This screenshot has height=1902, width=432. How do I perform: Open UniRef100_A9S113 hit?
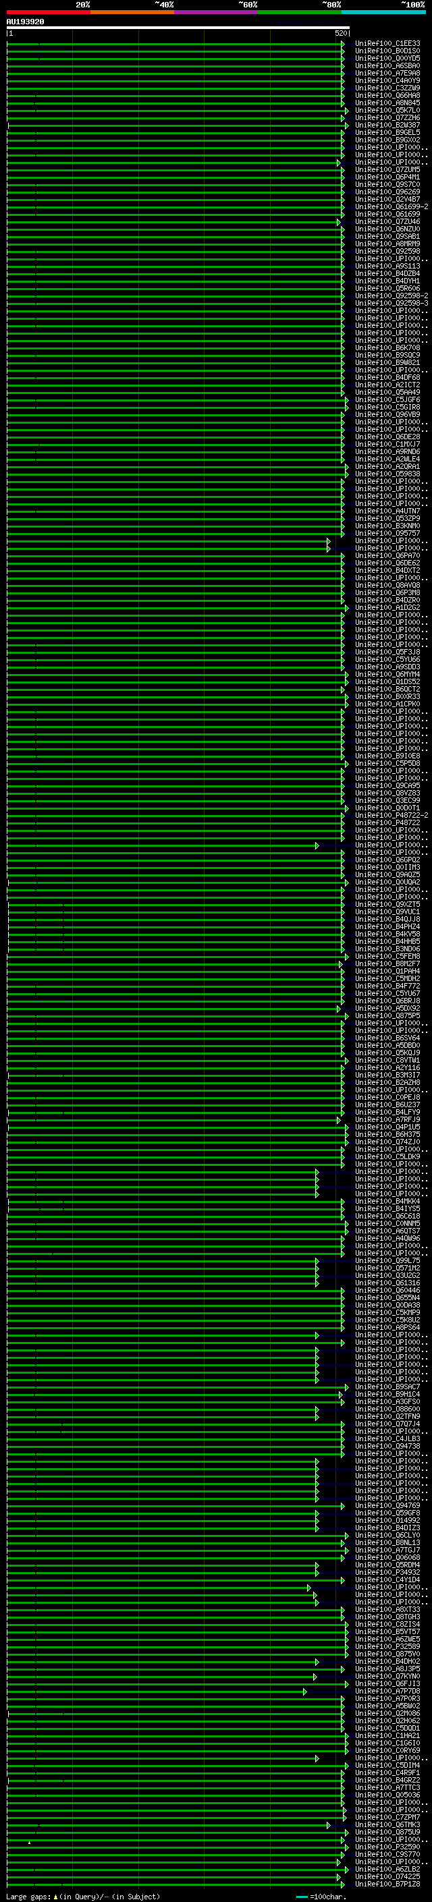[387, 267]
